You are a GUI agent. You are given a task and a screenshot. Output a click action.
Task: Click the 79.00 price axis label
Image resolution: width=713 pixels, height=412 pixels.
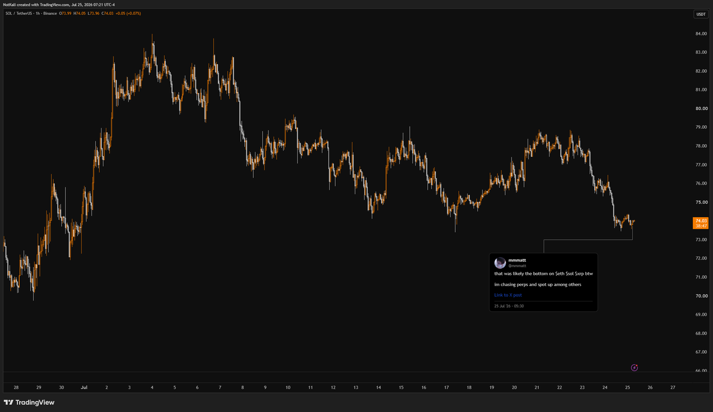pos(700,127)
